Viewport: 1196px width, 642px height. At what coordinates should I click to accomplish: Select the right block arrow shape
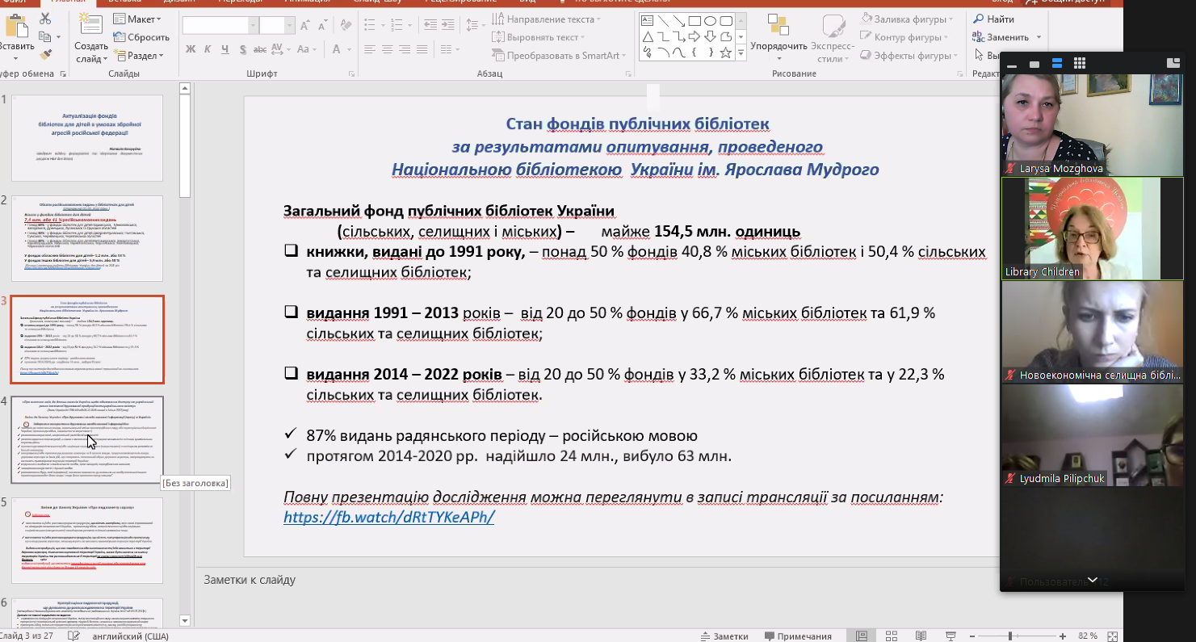point(694,36)
